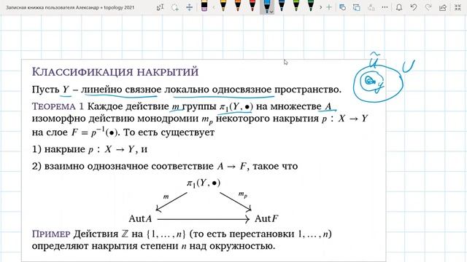Viewport: 467px width, 262px height.
Task: Select the red pen
Action: point(252,6)
